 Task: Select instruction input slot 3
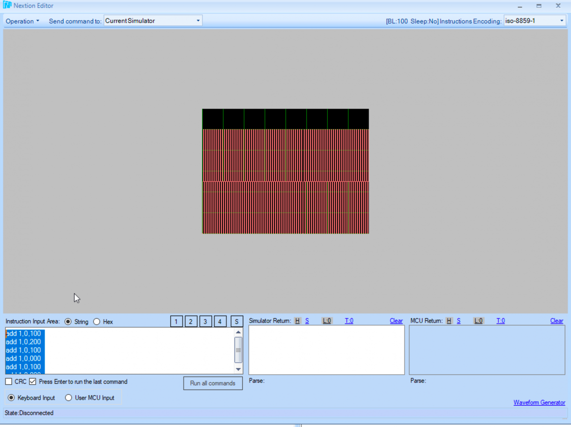coord(205,321)
